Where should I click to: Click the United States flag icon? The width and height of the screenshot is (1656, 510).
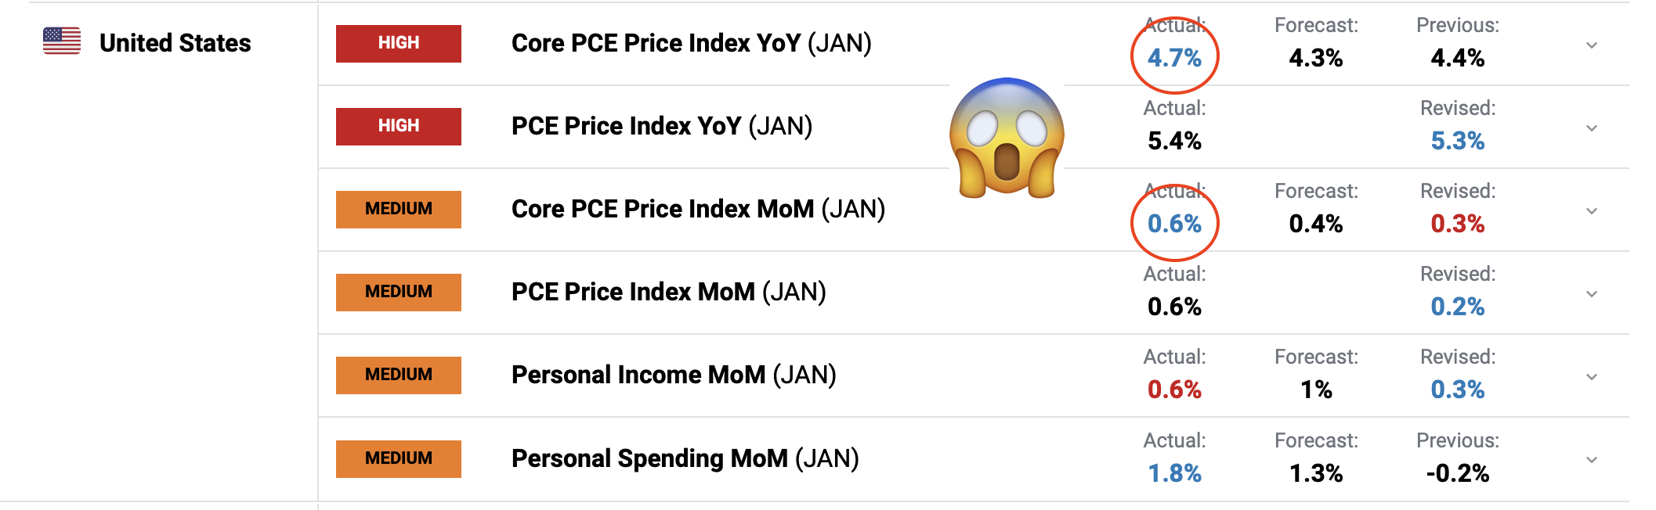[x=62, y=41]
